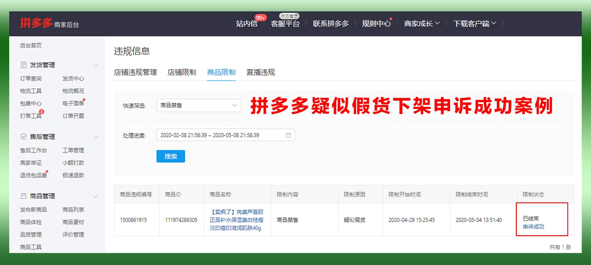Expand the 商家成长 menu
The height and width of the screenshot is (265, 591).
(422, 24)
